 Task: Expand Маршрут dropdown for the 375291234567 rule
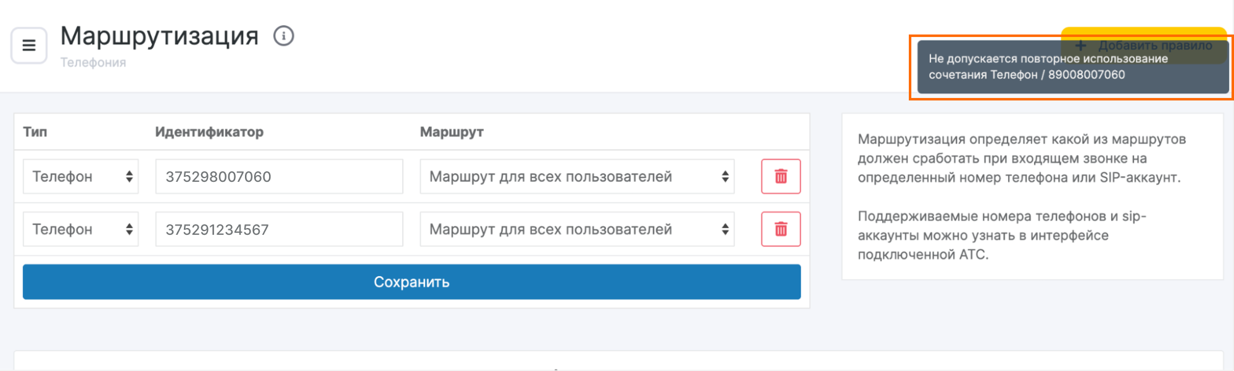click(577, 229)
